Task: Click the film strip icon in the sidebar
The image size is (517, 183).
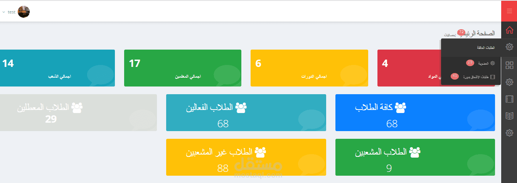Action: tap(509, 99)
